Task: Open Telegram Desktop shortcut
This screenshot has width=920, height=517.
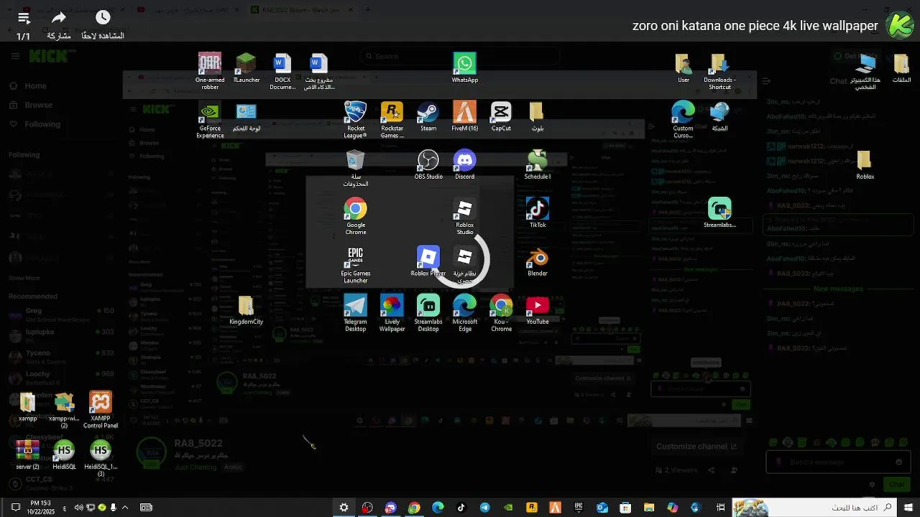Action: click(x=356, y=312)
